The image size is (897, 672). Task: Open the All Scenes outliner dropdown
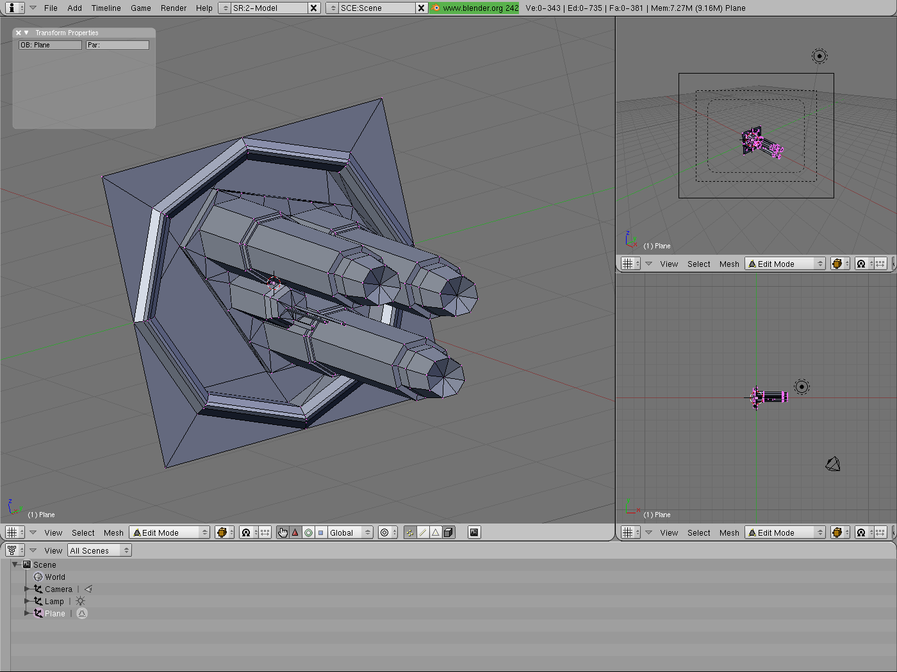99,550
